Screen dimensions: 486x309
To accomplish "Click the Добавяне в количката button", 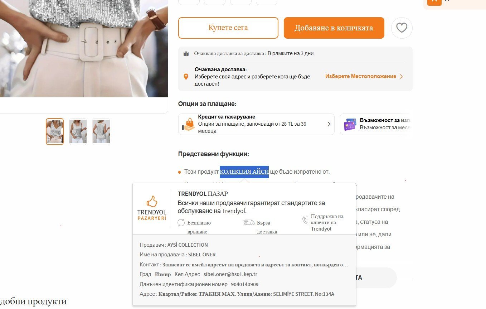I will pos(334,28).
